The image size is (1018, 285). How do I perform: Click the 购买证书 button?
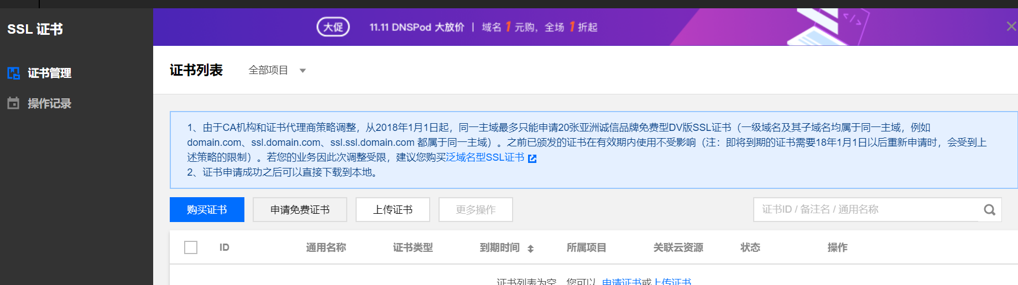[x=207, y=209]
